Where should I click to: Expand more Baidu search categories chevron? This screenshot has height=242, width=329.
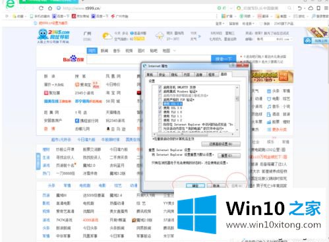tap(175, 51)
